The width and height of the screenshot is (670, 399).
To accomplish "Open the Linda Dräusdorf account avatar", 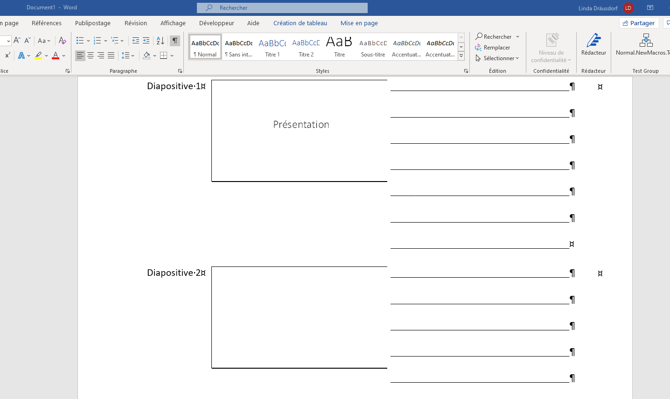I will click(x=628, y=8).
